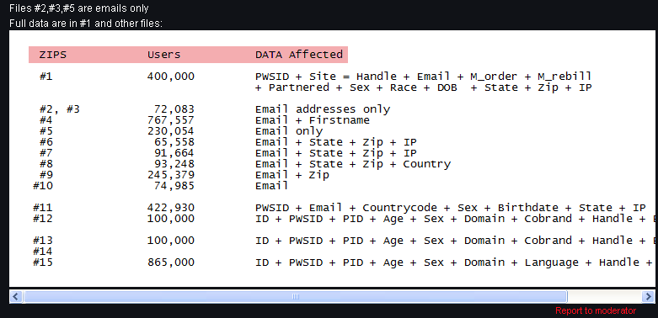The height and width of the screenshot is (318, 658).
Task: Click the Users column header
Action: (163, 55)
